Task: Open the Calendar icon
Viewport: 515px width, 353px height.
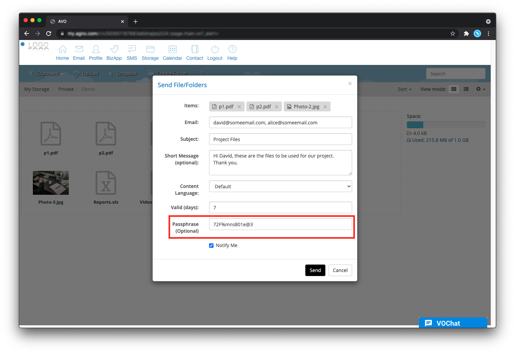Action: 172,50
